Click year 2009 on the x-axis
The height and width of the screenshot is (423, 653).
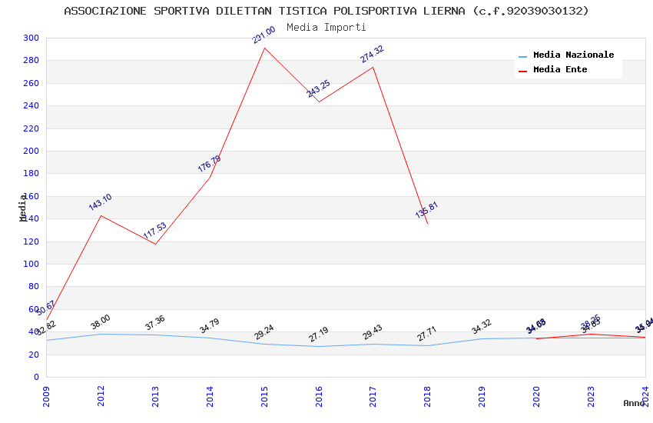point(46,397)
